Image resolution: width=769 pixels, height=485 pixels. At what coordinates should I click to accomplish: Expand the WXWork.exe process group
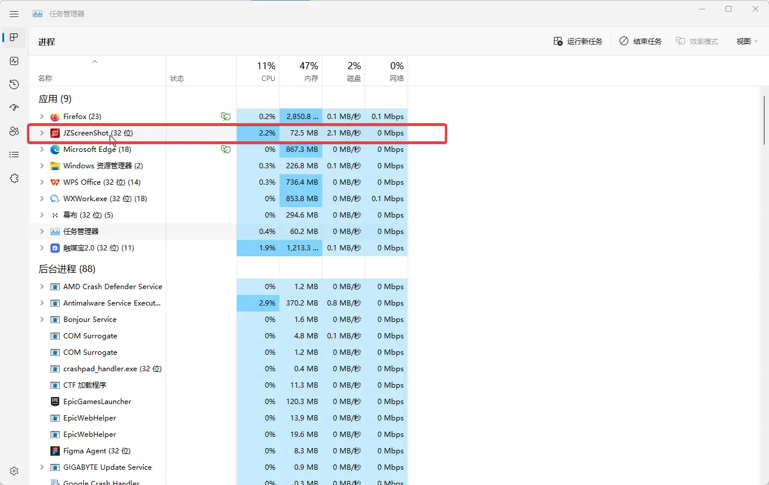(42, 199)
